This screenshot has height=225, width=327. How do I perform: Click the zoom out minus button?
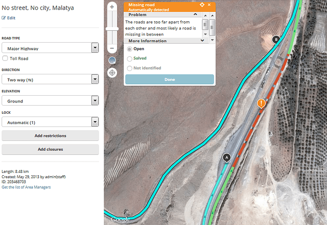(x=112, y=48)
